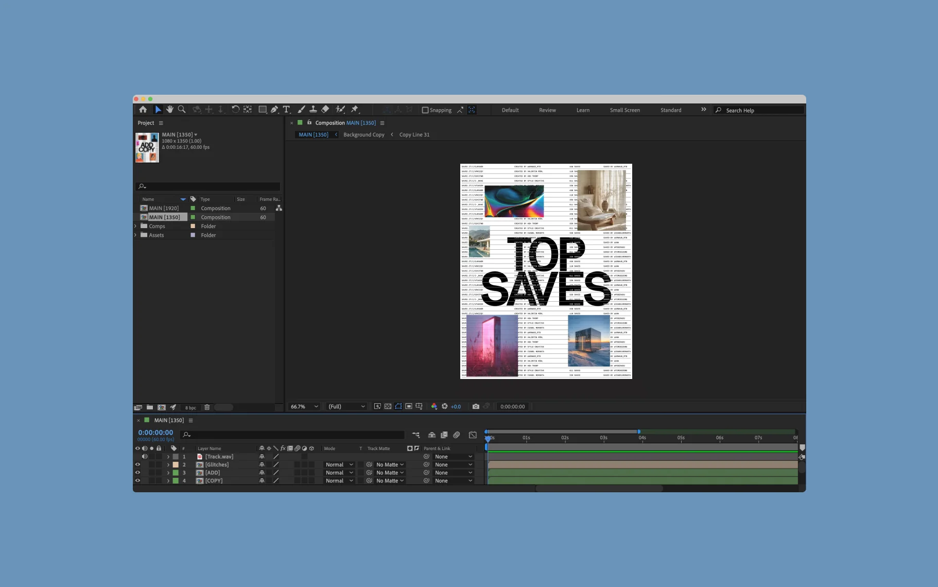
Task: Switch to the Review workspace
Action: tap(547, 110)
